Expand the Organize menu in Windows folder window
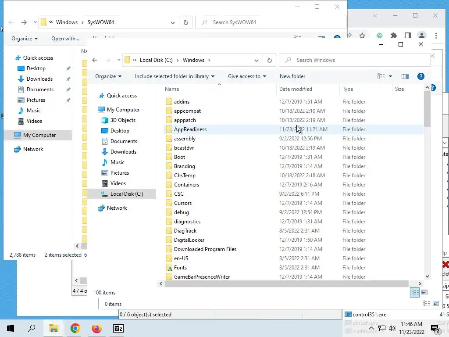 (108, 76)
